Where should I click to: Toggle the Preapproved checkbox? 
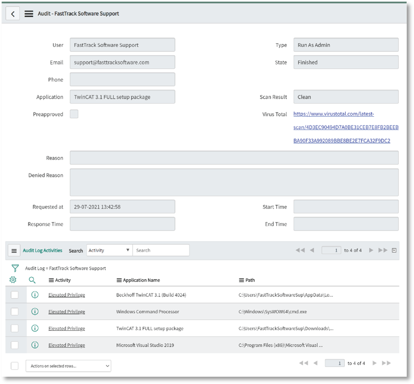tap(74, 114)
